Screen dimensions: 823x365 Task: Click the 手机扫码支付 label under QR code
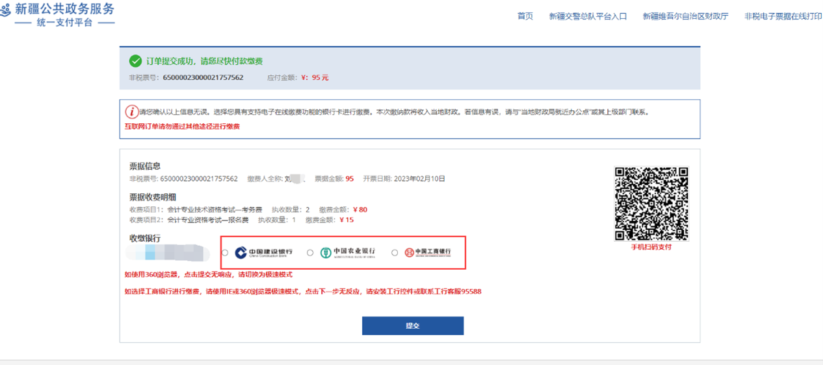point(651,247)
